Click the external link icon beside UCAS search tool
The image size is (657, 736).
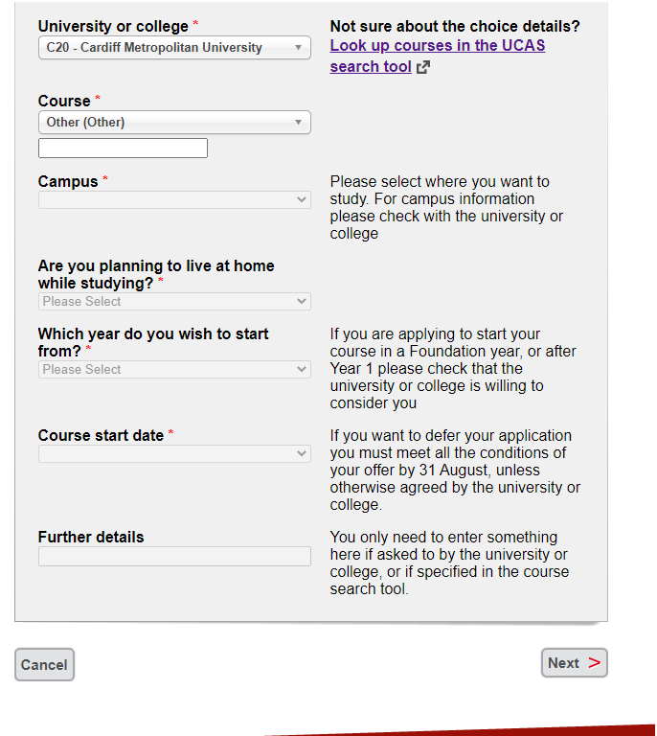(x=423, y=67)
